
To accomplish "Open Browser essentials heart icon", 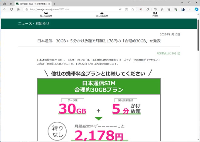I will tap(176, 9).
